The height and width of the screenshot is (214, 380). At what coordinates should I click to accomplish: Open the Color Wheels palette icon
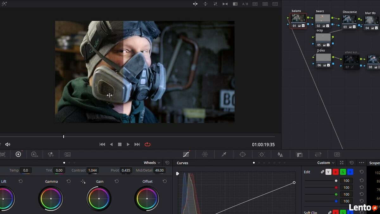pyautogui.click(x=18, y=154)
